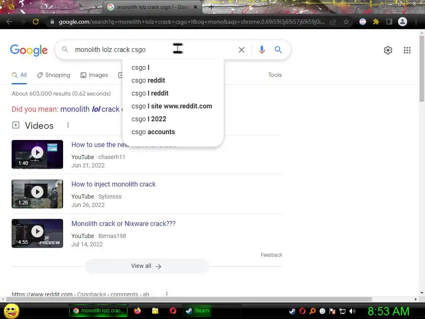Open 'Monolith crack or Nixware crack???' link

click(x=123, y=224)
